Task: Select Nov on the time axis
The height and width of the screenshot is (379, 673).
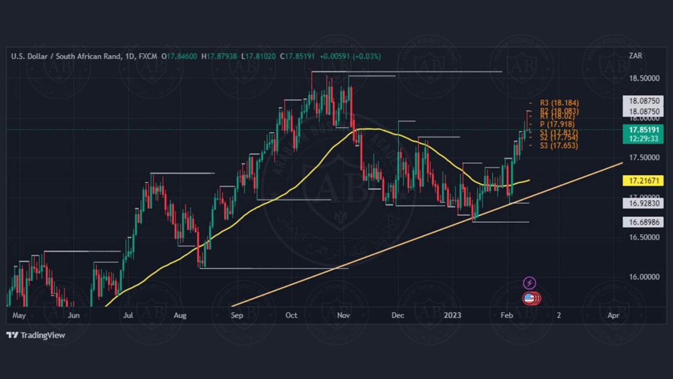Action: click(343, 315)
